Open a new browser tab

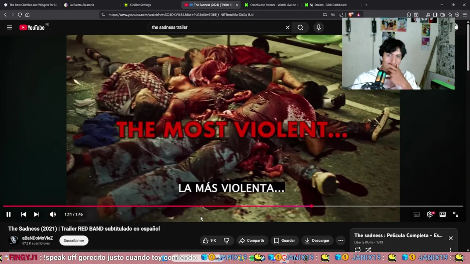tap(366, 5)
